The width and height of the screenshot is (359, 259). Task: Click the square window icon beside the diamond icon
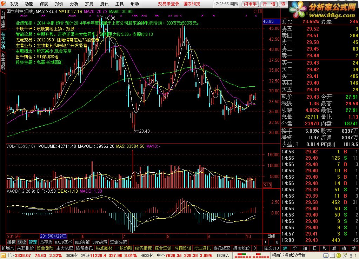(x=260, y=11)
